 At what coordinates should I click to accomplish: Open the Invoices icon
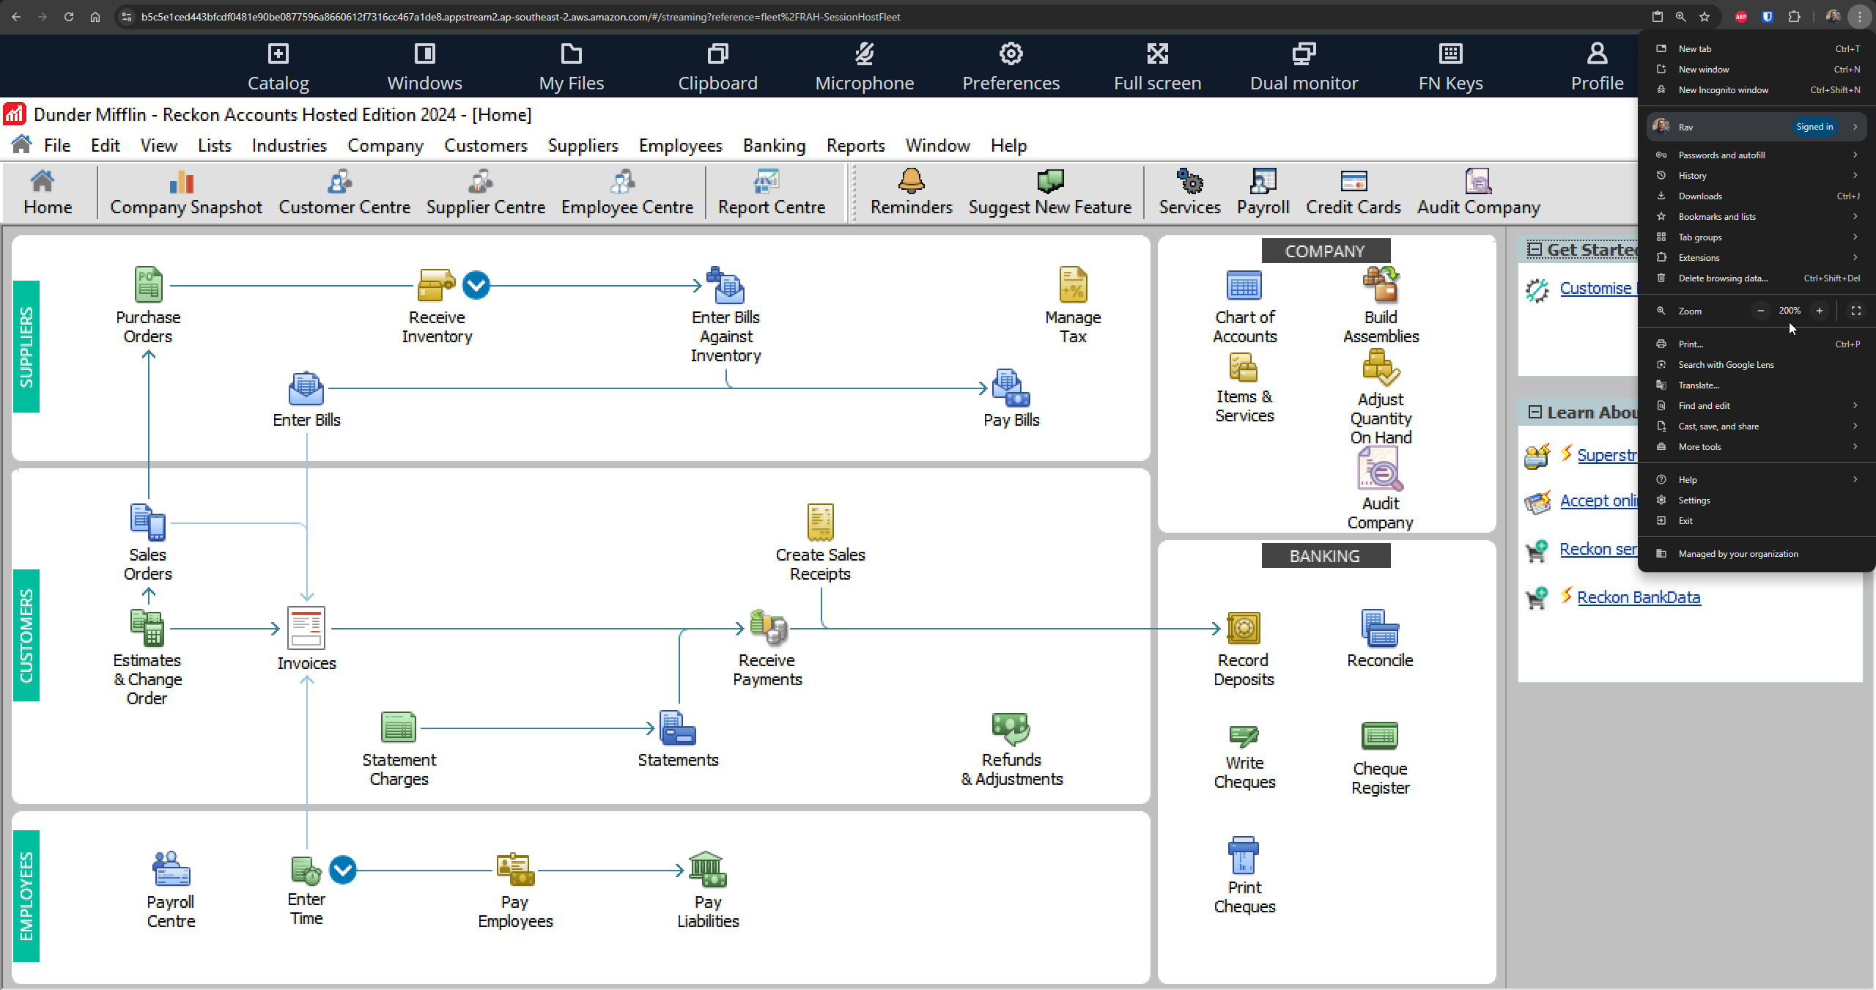pyautogui.click(x=306, y=628)
